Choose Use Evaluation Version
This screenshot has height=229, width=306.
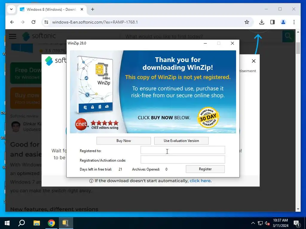click(x=181, y=141)
